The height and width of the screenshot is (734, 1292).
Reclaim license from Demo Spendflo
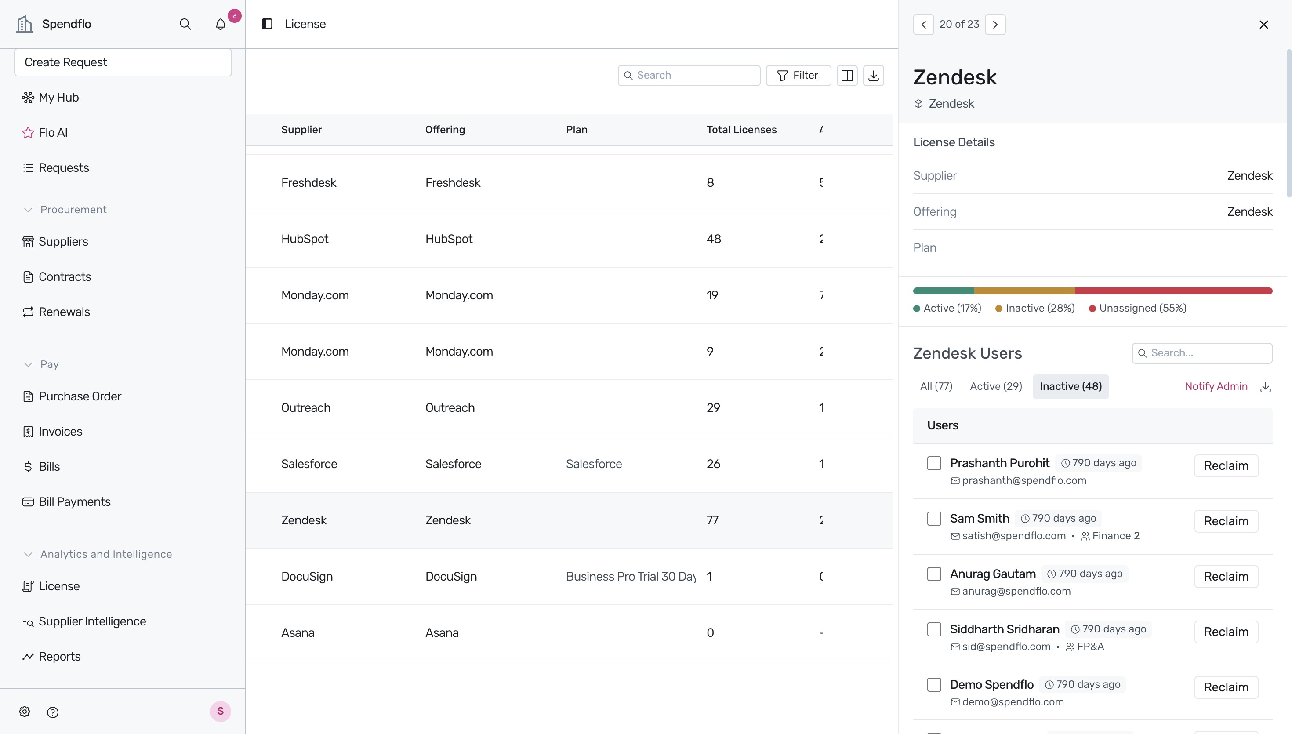[1226, 687]
